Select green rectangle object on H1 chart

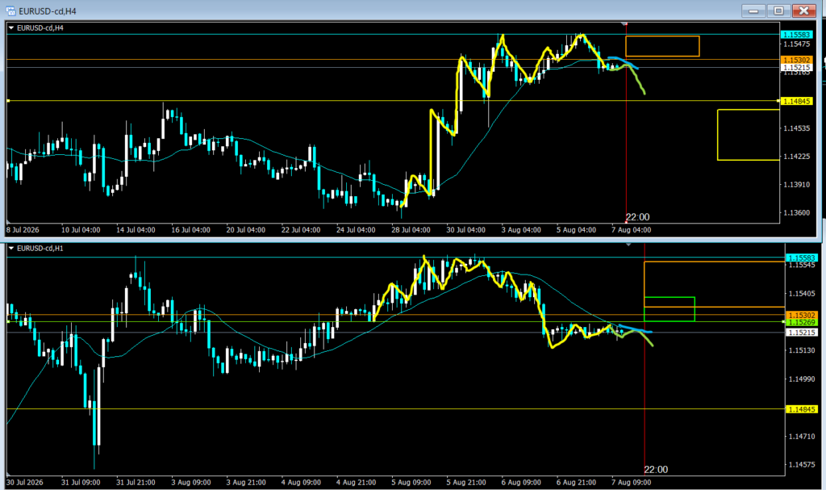click(669, 309)
